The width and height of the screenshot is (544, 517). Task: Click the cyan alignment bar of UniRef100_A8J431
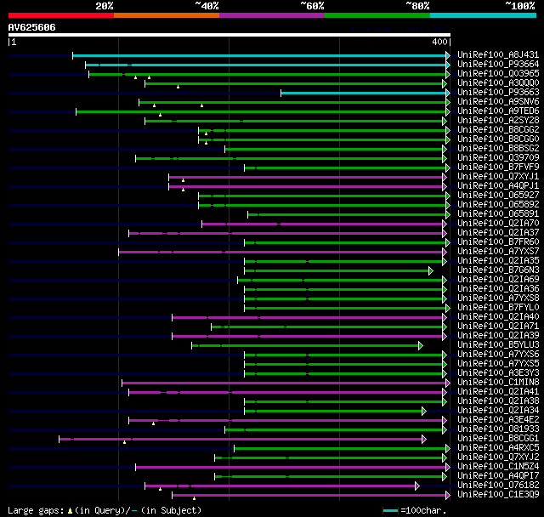tap(259, 55)
